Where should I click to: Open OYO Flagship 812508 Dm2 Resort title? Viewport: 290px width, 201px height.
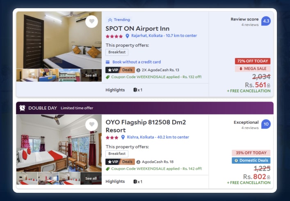click(x=146, y=126)
